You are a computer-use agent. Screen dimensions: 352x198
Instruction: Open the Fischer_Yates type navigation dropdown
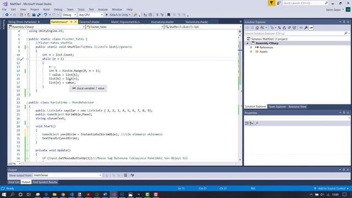(125, 27)
